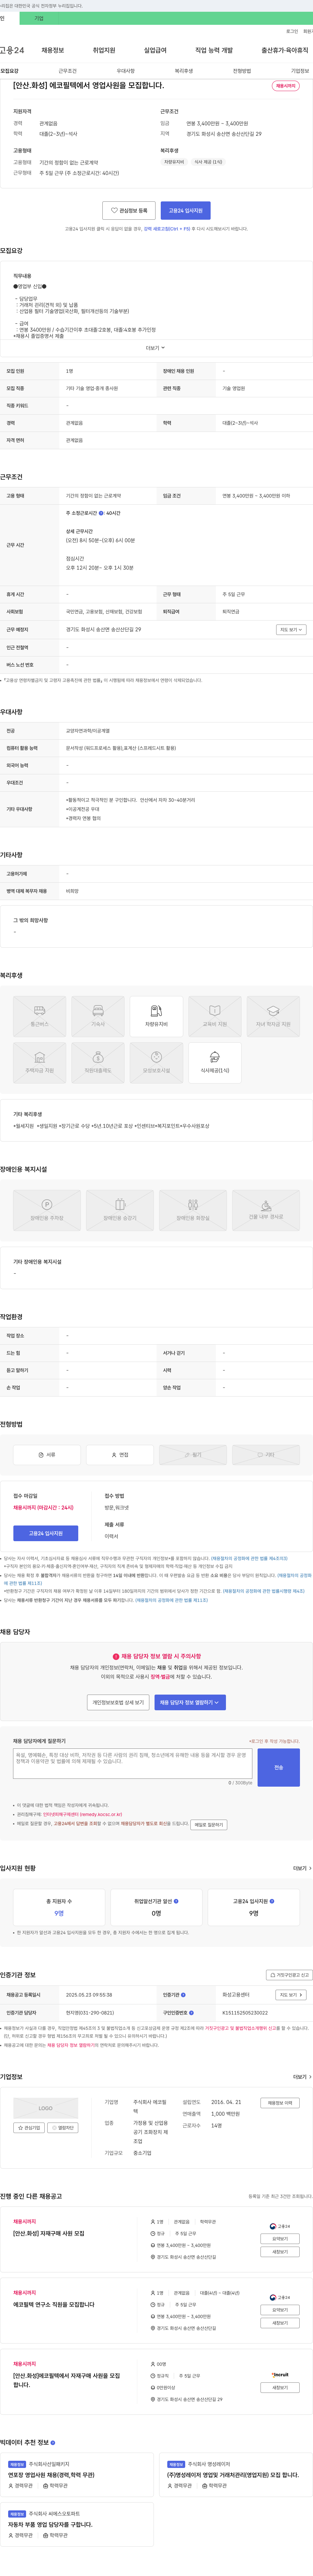Click 요약보기 for 자재구매 사원 모집
Image resolution: width=313 pixels, height=2576 pixels.
point(280,2239)
